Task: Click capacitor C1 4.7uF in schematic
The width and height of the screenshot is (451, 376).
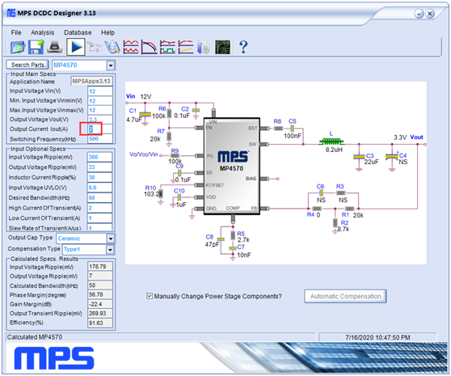Action: (145, 115)
